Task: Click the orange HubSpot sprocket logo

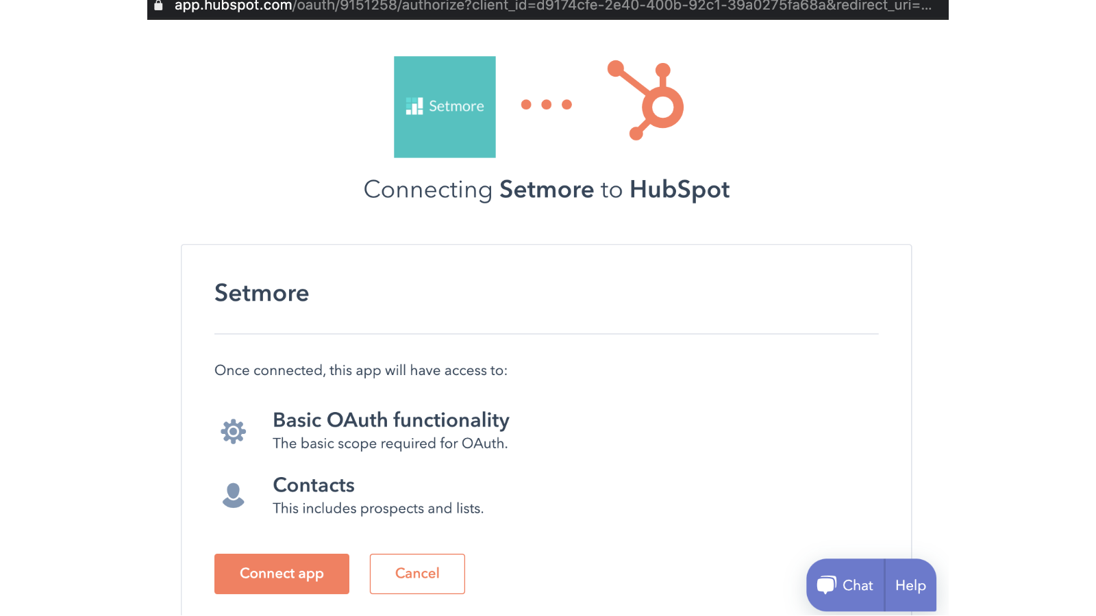Action: coord(647,101)
